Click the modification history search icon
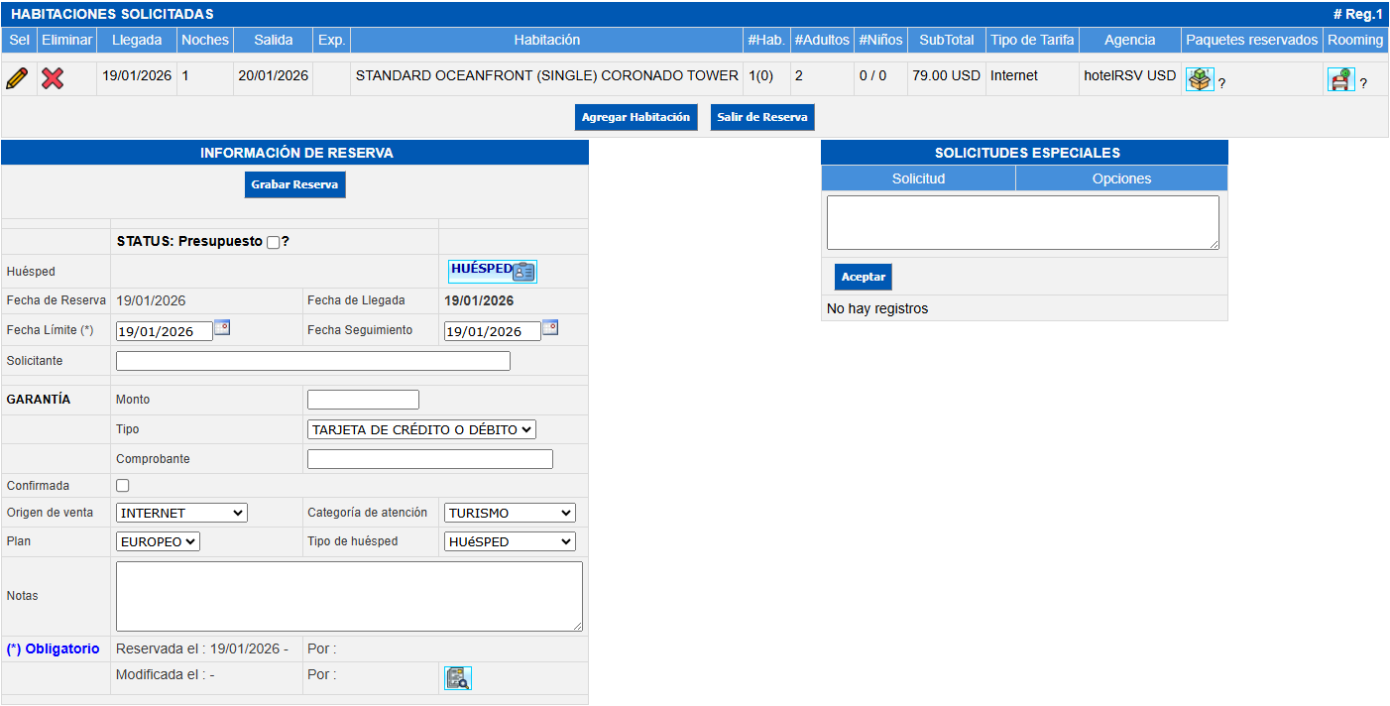This screenshot has width=1390, height=706. tap(458, 678)
